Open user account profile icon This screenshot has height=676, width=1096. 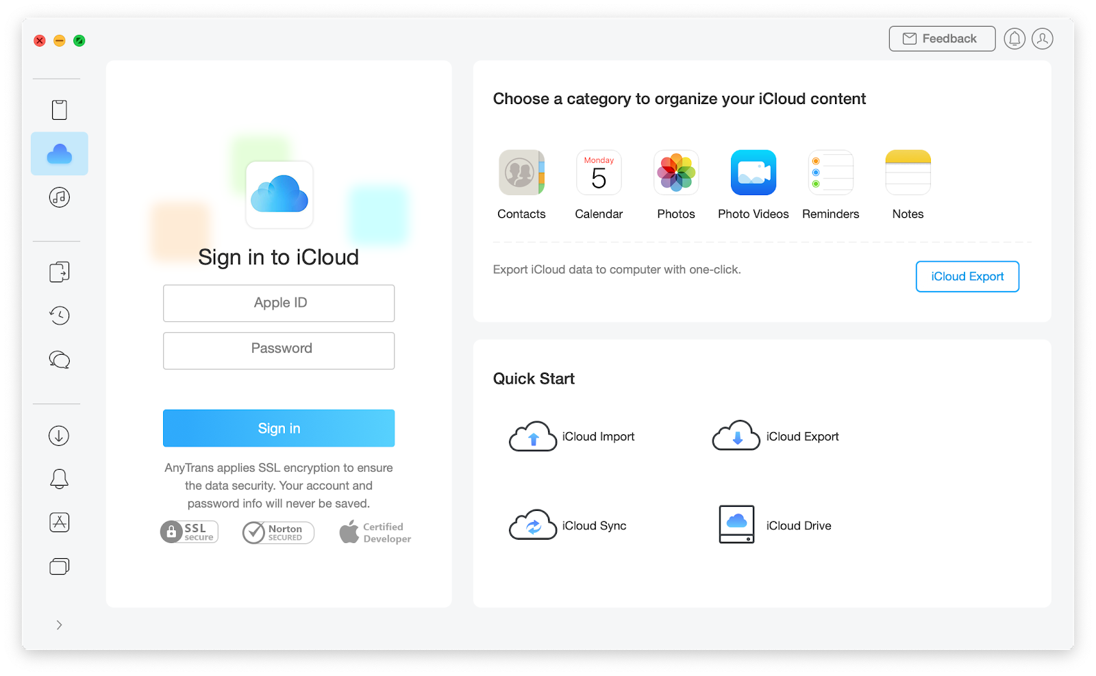pos(1043,39)
